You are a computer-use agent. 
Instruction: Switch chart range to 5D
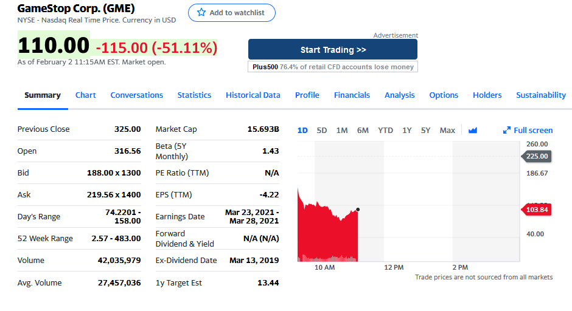322,130
